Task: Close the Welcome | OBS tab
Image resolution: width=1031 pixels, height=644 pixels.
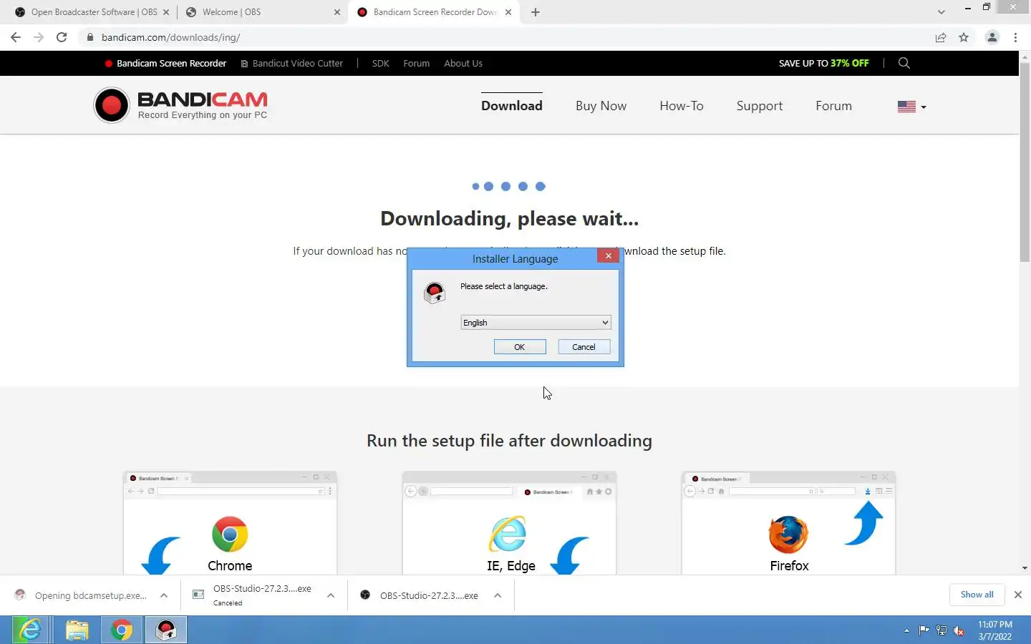Action: [x=337, y=12]
